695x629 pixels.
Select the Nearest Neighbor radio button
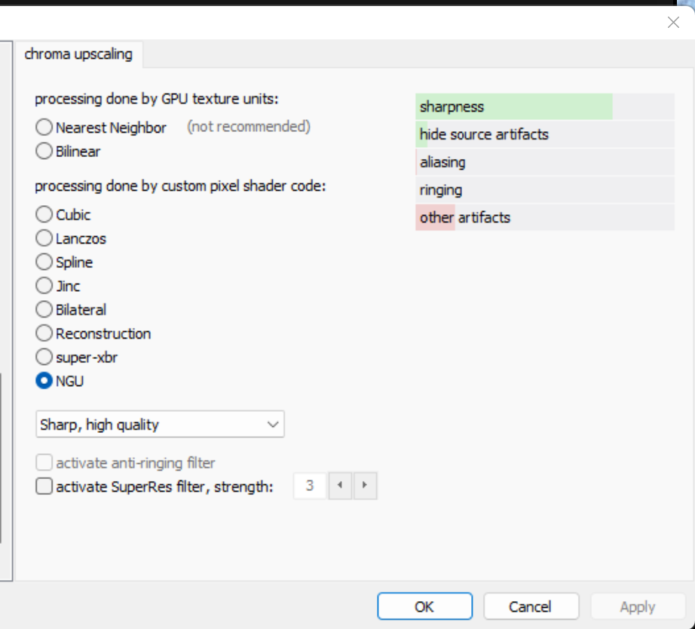click(44, 127)
